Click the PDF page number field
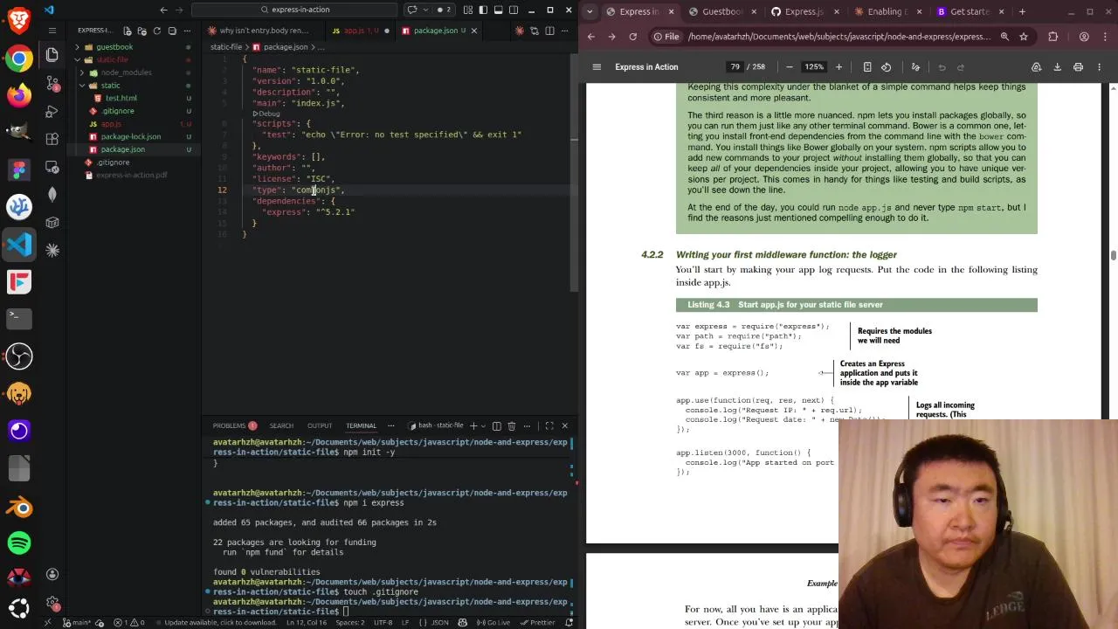Image resolution: width=1118 pixels, height=629 pixels. pos(735,67)
